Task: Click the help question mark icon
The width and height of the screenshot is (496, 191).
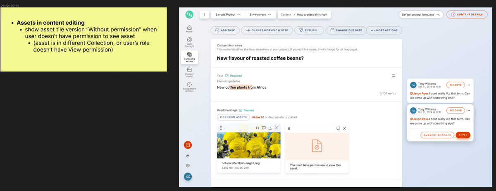Action: (188, 166)
